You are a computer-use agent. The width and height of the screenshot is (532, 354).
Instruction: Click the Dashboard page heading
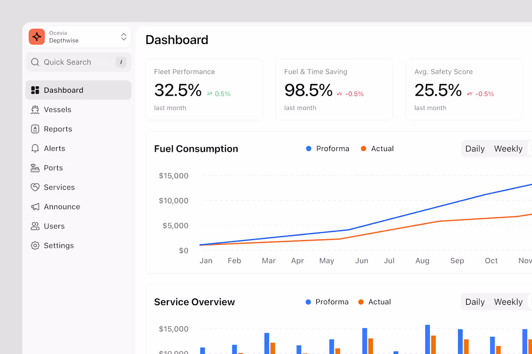(x=177, y=40)
